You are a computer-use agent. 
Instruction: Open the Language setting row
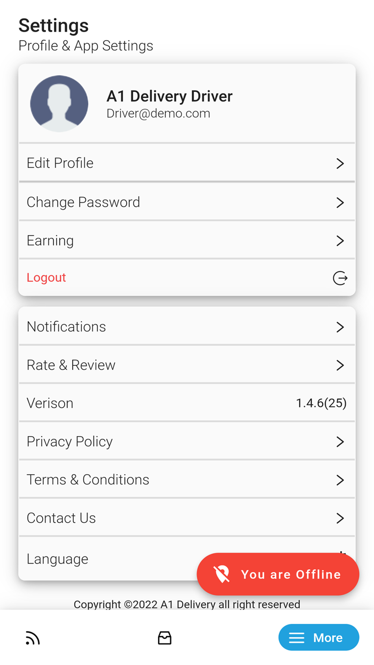pyautogui.click(x=58, y=559)
